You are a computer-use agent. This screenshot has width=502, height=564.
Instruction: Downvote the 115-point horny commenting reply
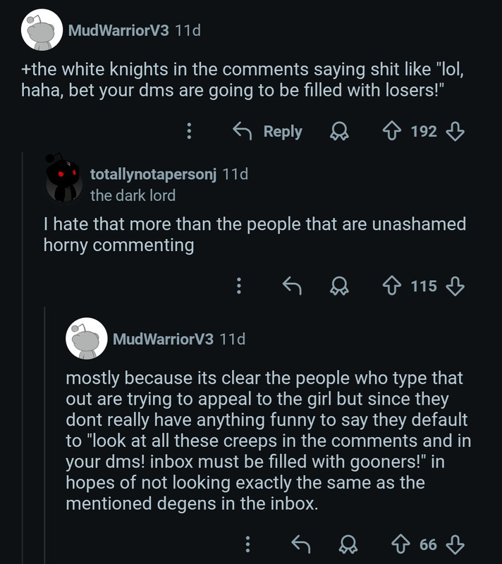point(455,286)
